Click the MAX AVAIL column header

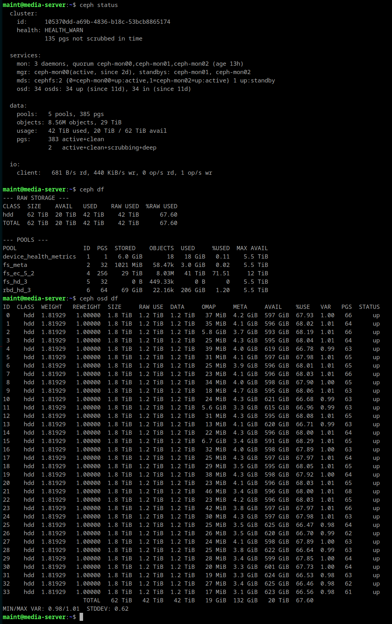252,248
